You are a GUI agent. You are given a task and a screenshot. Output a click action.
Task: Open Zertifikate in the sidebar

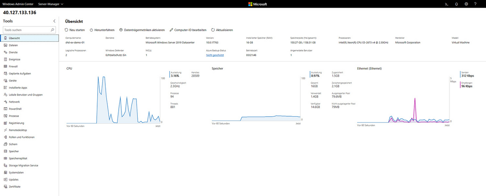tap(15, 187)
